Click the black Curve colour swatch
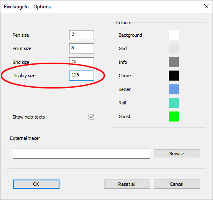This screenshot has width=213, height=200. pyautogui.click(x=174, y=76)
